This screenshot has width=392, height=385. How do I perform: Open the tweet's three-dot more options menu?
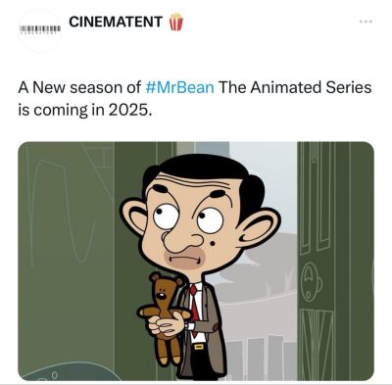(x=366, y=22)
